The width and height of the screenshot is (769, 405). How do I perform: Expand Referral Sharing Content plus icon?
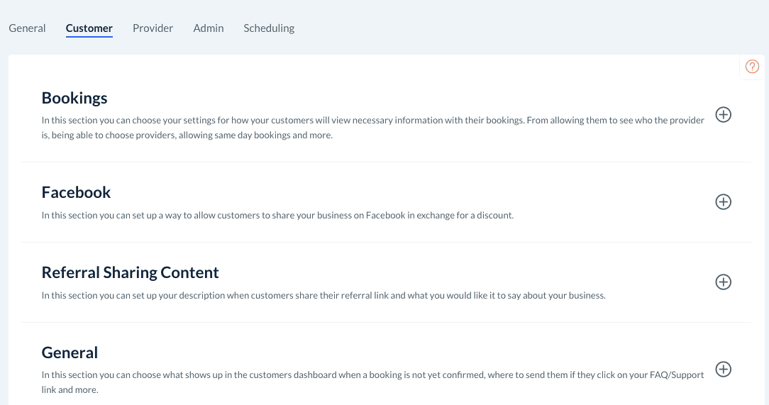[x=723, y=282]
